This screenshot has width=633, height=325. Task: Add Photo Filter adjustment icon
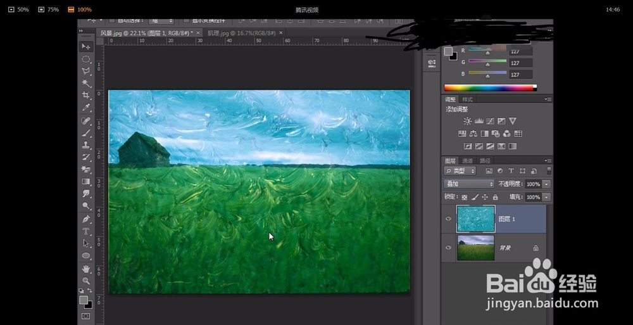pos(496,134)
